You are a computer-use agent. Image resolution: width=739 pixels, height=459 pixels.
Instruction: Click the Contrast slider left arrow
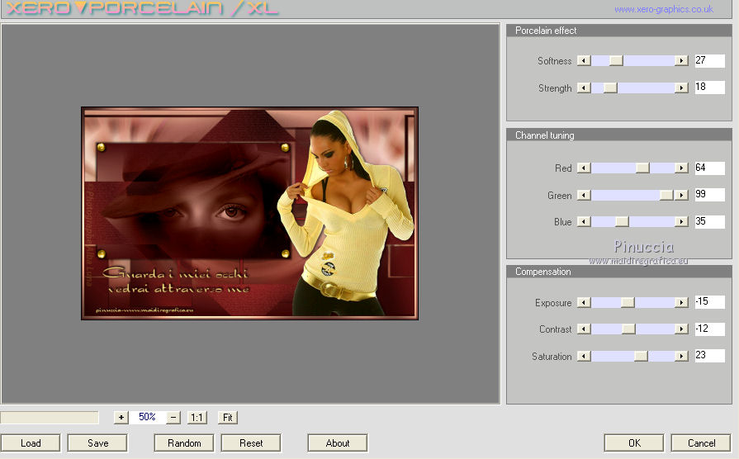584,329
